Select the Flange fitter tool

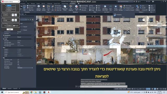tap(92, 10)
